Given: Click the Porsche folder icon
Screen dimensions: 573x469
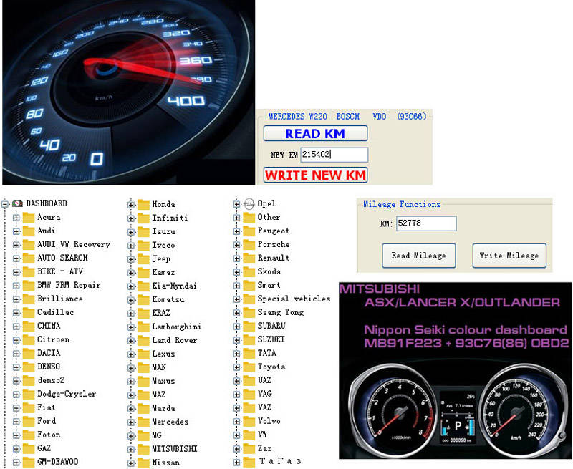Looking at the screenshot, I should pyautogui.click(x=249, y=244).
